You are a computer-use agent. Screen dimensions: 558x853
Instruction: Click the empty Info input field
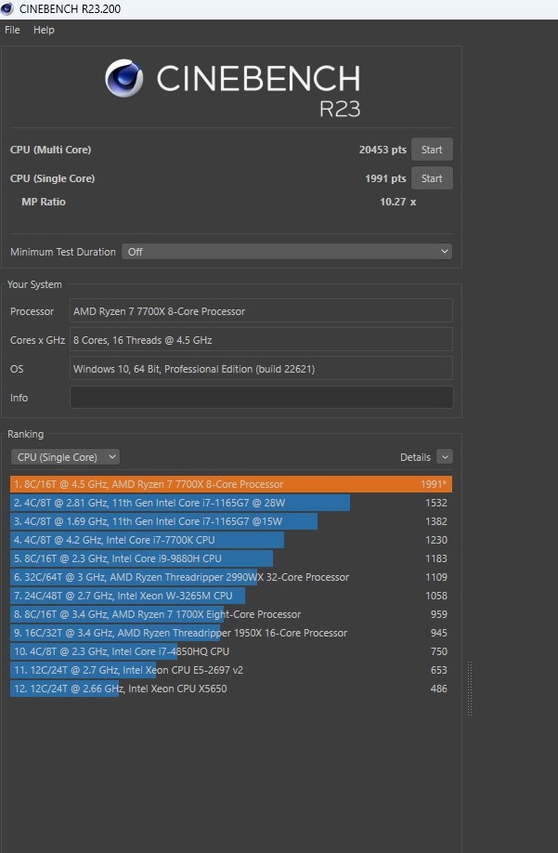tap(261, 398)
